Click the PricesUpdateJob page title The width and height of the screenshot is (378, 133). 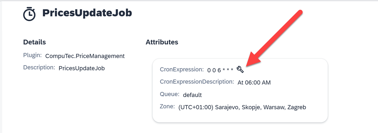coord(87,13)
